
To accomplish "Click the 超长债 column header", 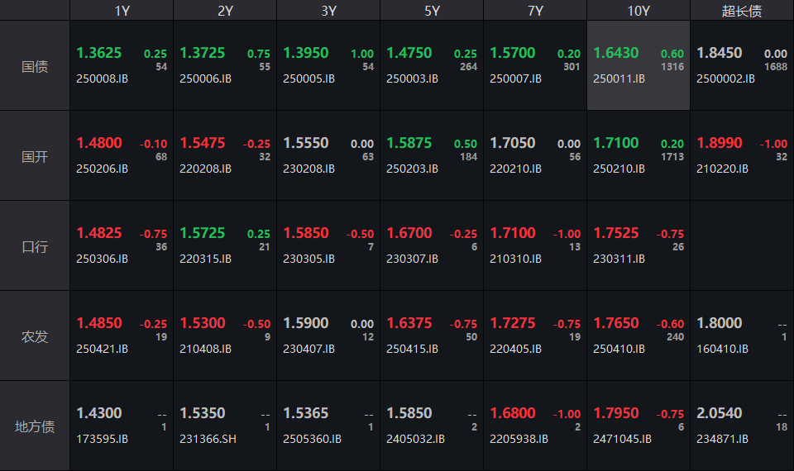I will click(x=742, y=10).
